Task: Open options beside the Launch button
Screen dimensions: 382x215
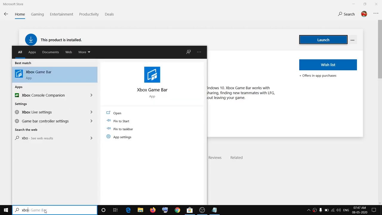Action: coord(352,40)
